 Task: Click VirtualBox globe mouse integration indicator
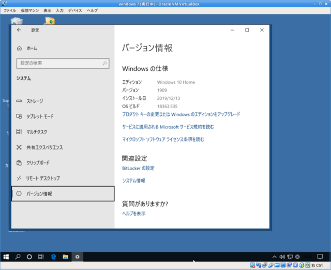click(x=302, y=265)
